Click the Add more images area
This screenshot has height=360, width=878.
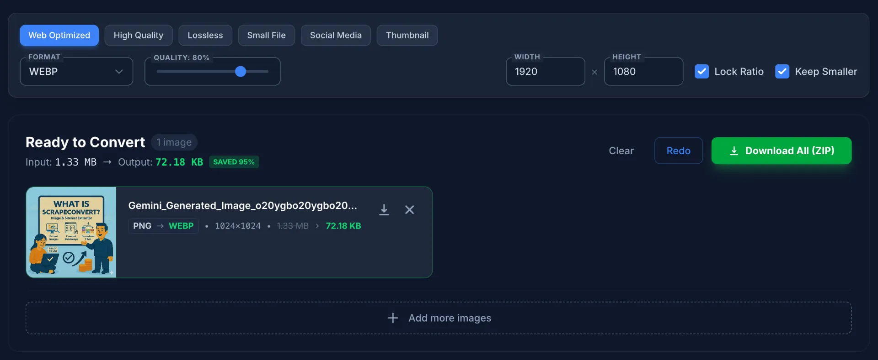click(x=439, y=318)
